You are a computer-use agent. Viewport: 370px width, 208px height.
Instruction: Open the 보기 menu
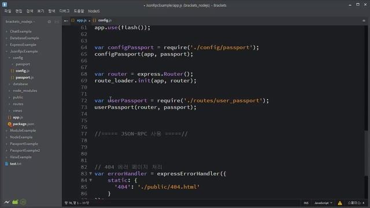(40, 11)
